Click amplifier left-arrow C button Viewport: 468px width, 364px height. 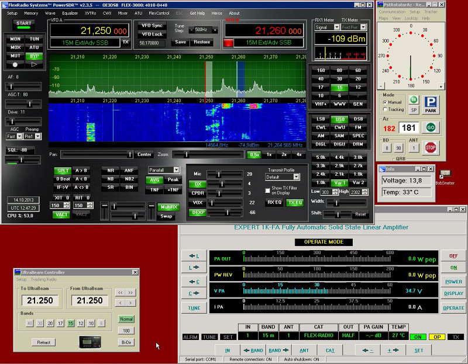(x=194, y=282)
